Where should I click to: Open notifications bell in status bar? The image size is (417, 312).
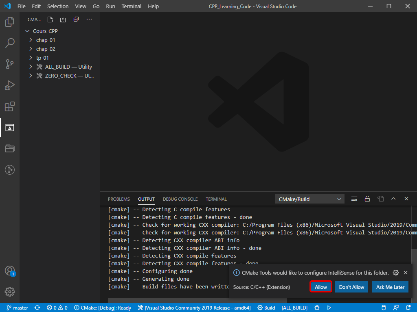pos(408,308)
